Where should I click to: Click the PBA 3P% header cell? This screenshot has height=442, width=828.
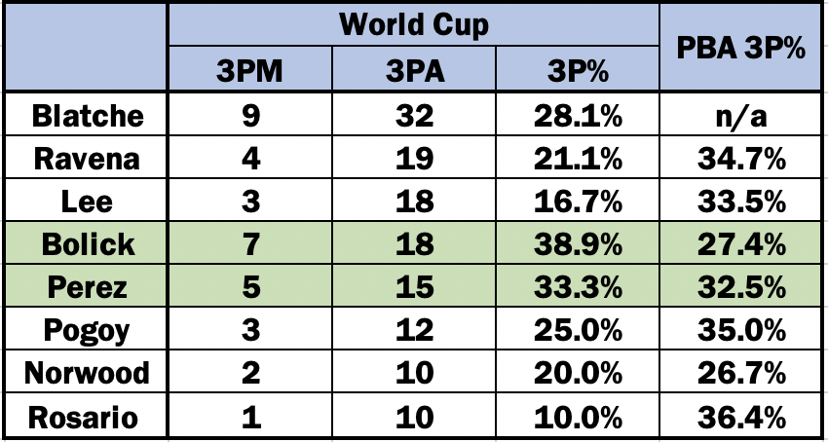(x=740, y=47)
